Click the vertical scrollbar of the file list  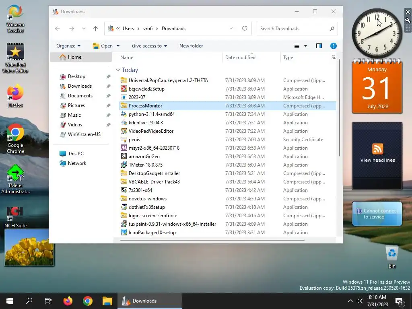pyautogui.click(x=340, y=108)
